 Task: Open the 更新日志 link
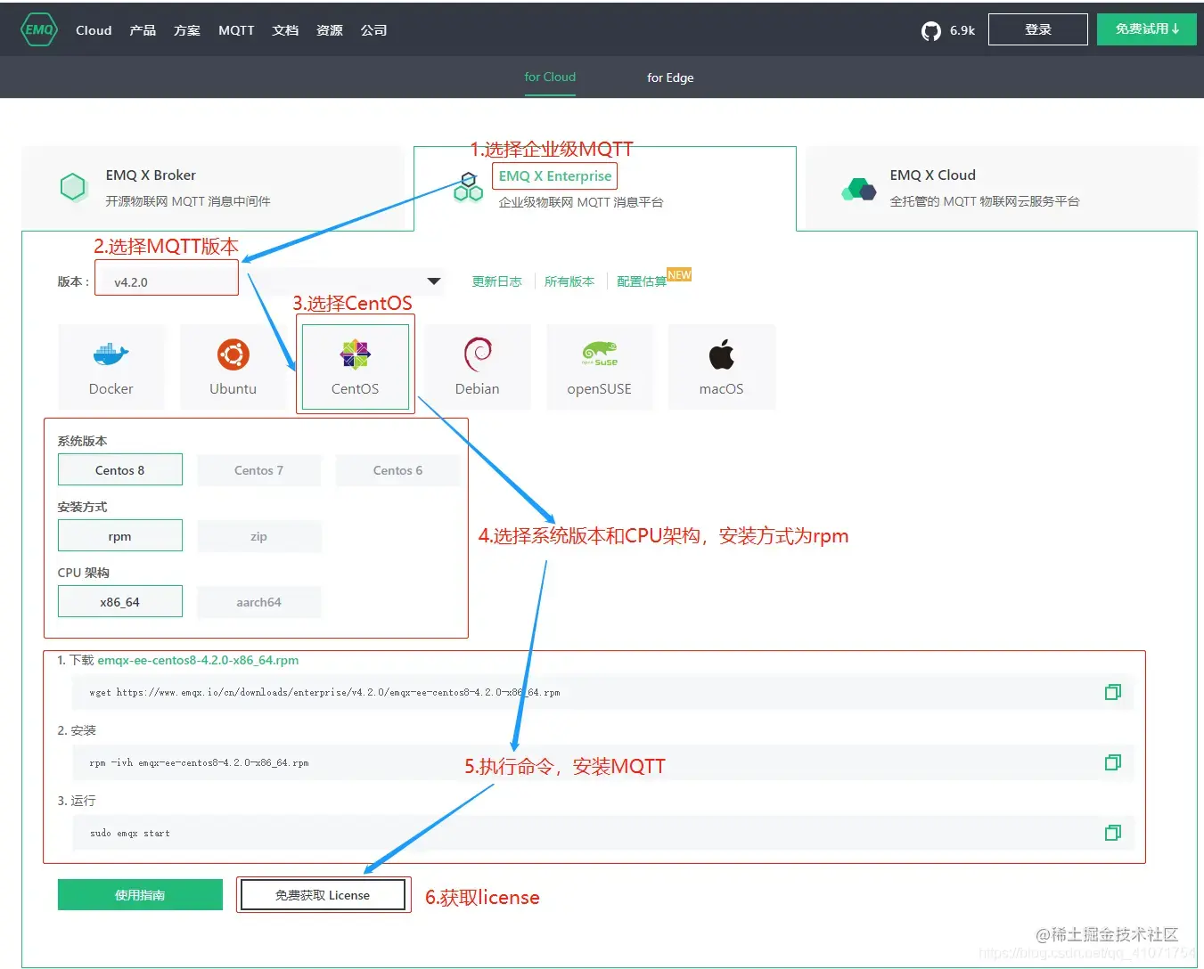click(497, 281)
